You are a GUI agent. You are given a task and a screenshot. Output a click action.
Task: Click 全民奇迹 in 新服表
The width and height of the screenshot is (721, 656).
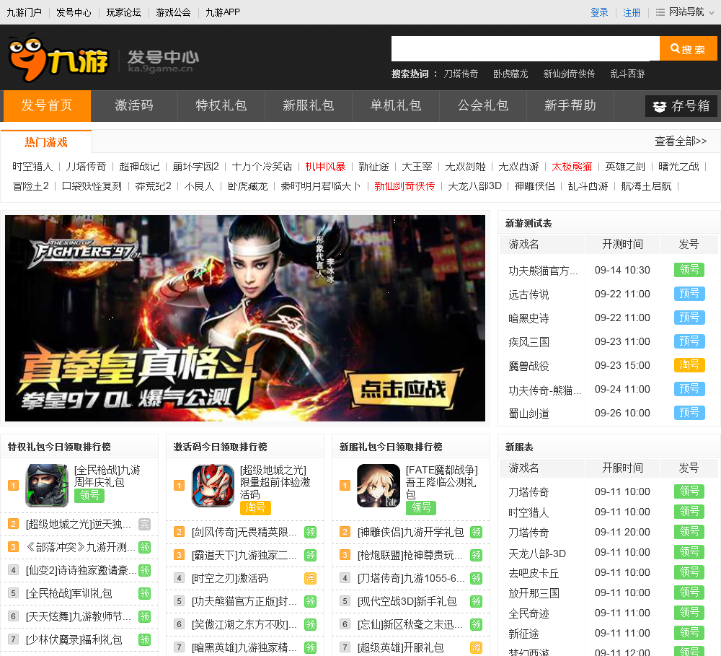(x=528, y=613)
